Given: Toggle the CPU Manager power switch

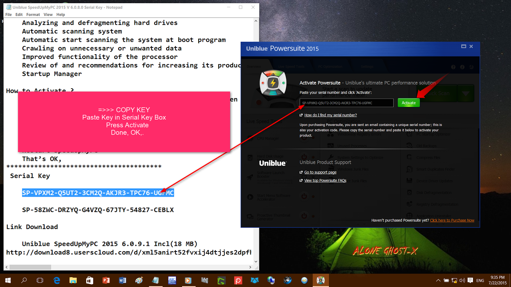Looking at the screenshot, I should point(304,138).
